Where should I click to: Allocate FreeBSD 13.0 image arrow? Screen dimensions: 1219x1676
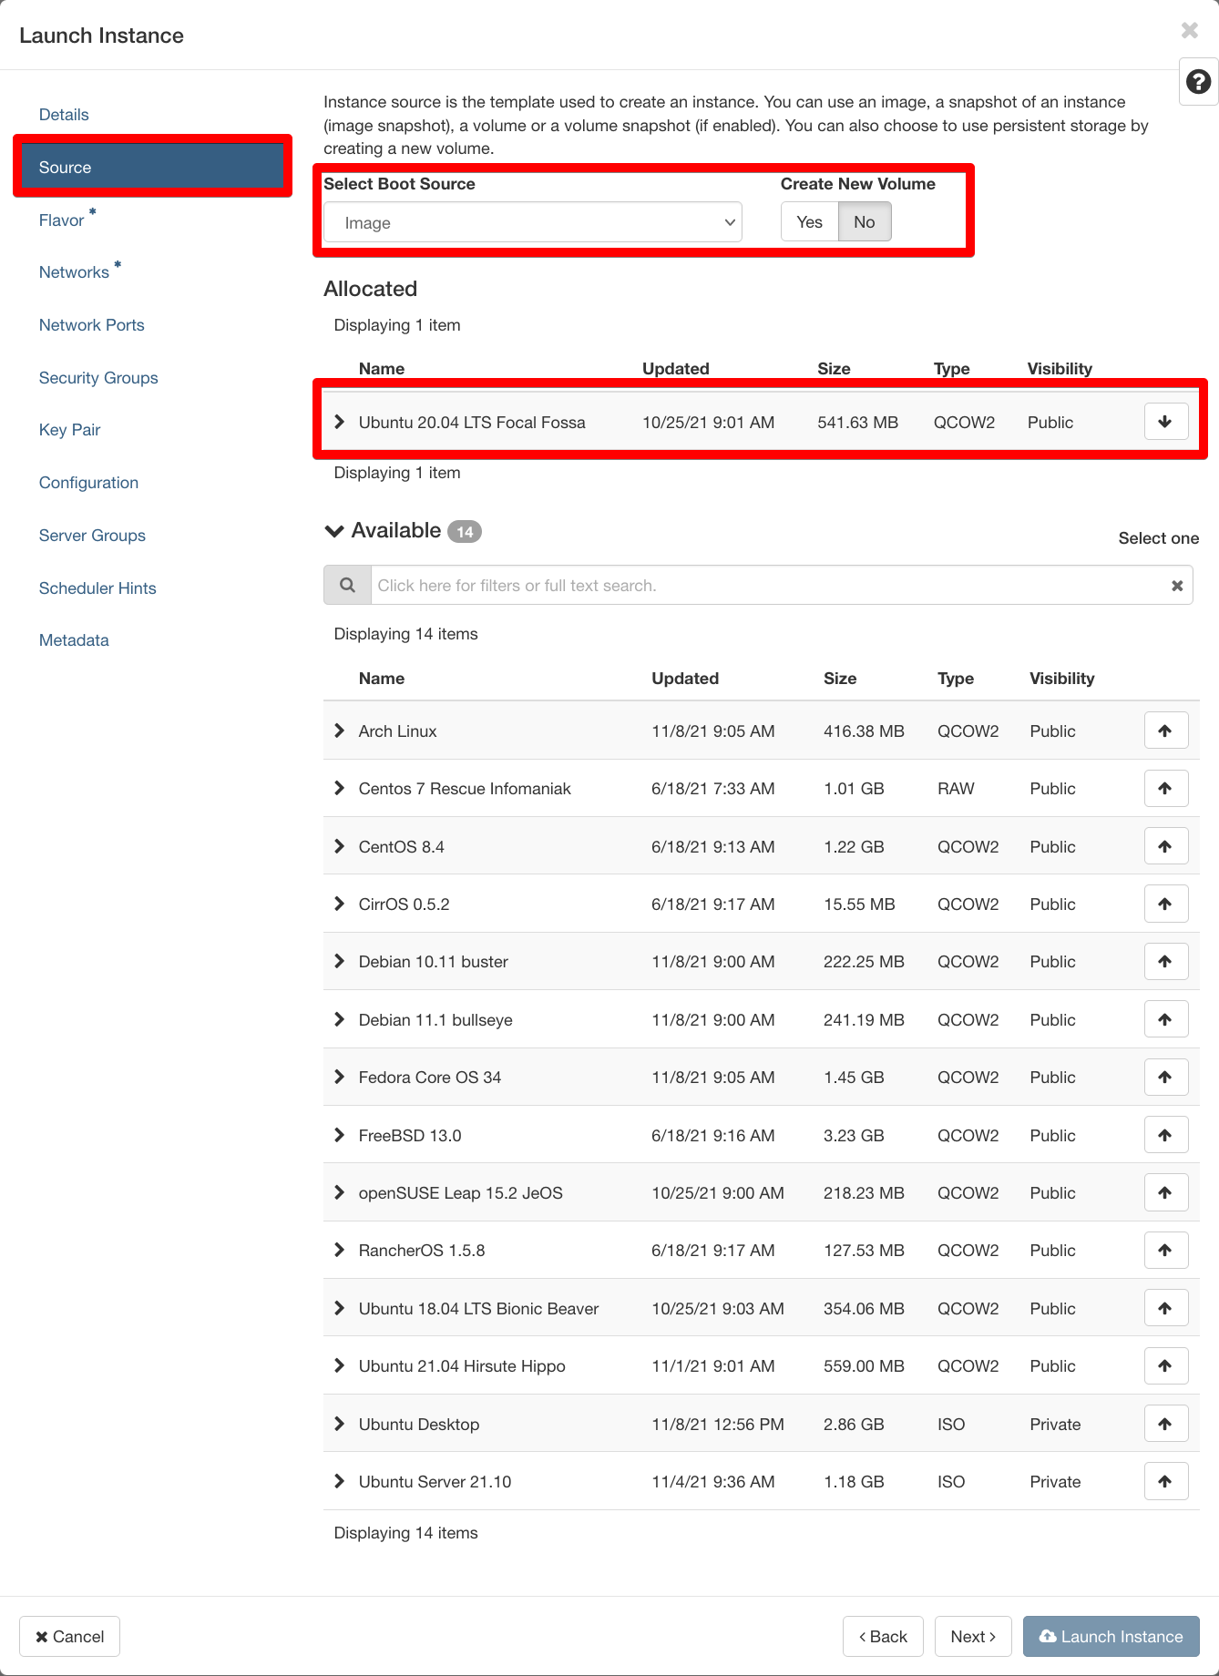coord(1165,1135)
